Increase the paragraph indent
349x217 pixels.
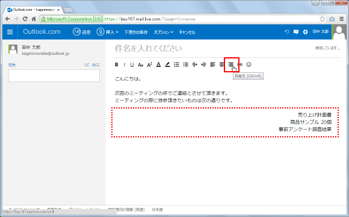click(x=203, y=64)
